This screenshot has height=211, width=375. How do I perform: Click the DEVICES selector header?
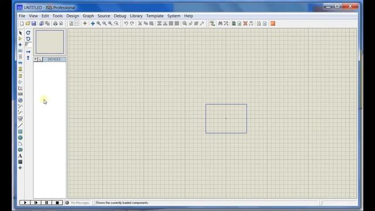tap(54, 59)
